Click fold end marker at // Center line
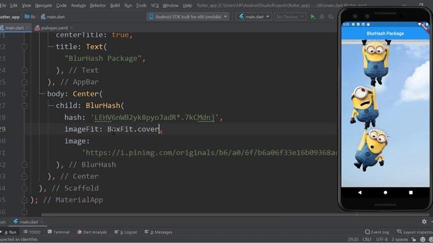433x243 pixels. click(x=24, y=176)
